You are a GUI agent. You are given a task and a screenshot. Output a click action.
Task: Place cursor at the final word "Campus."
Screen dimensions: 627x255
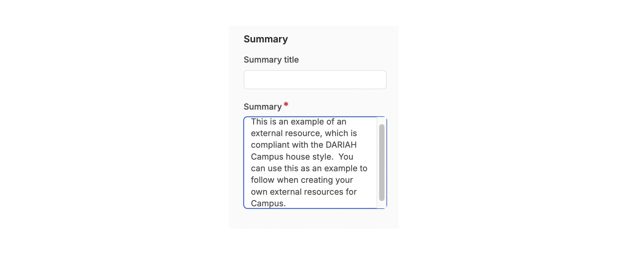(268, 203)
